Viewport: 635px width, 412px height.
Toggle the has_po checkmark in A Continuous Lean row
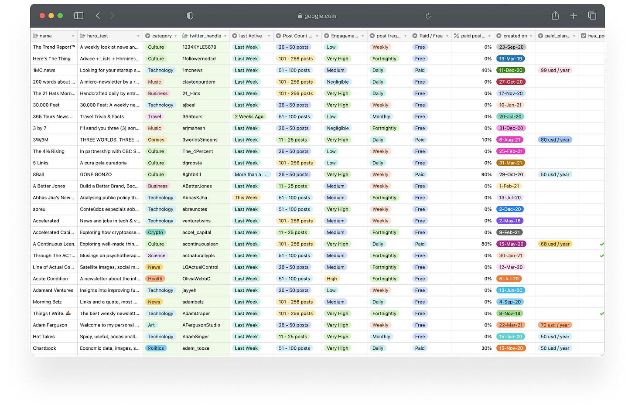click(x=602, y=244)
